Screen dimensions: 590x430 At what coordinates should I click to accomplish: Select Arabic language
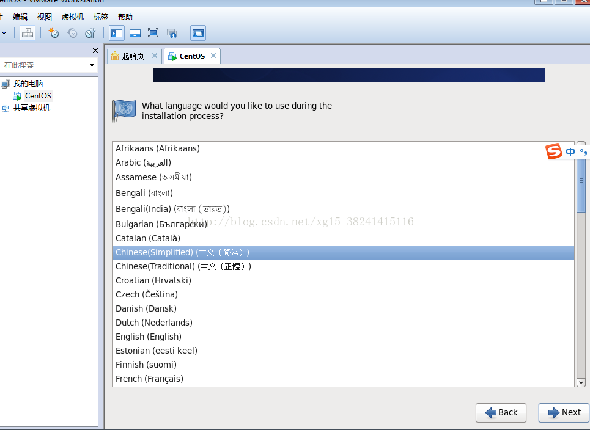tap(344, 162)
